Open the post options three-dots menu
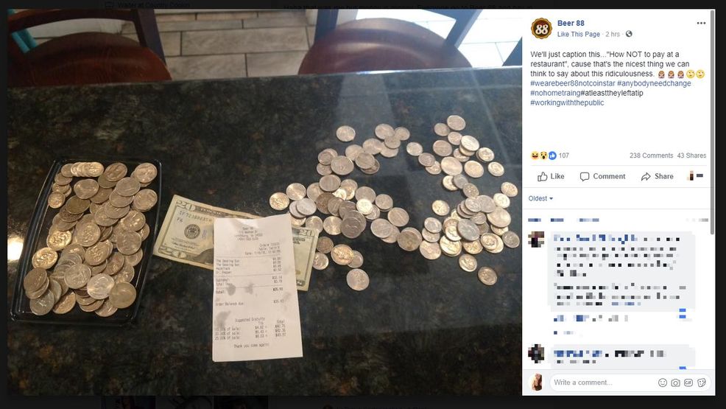The image size is (726, 409). coord(701,23)
